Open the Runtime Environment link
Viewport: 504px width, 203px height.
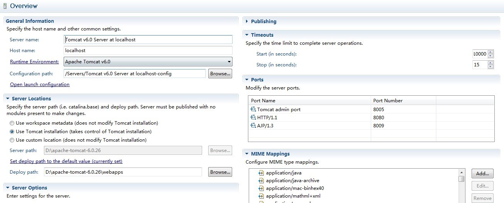[34, 62]
